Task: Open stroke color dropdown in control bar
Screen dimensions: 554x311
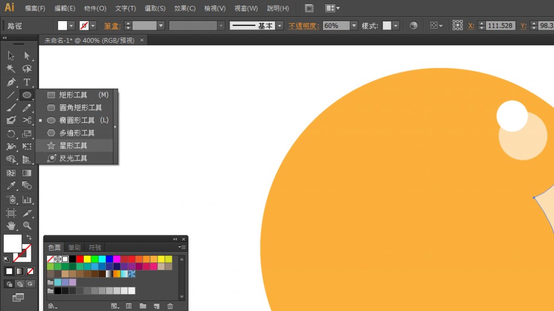Action: 93,26
